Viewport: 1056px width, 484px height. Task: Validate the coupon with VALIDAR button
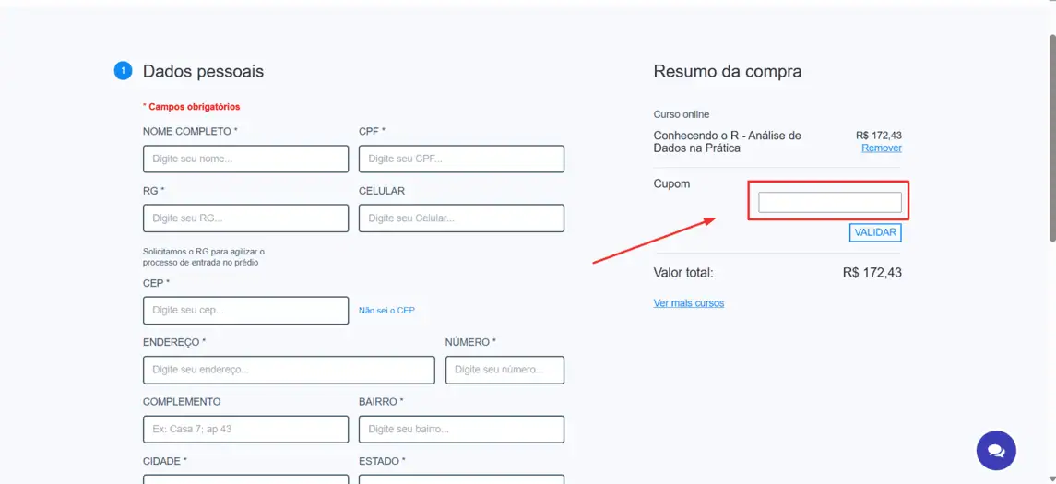click(x=875, y=232)
